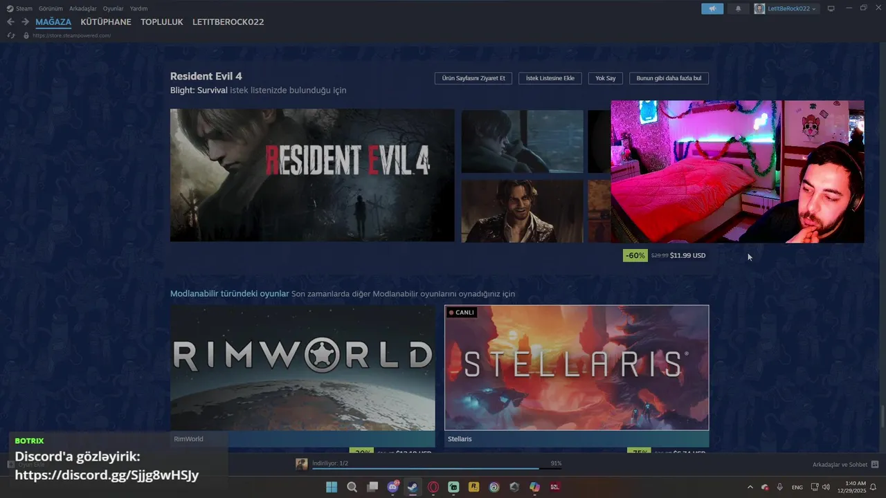
Task: Click the downloading game thumbnail icon
Action: pos(302,464)
